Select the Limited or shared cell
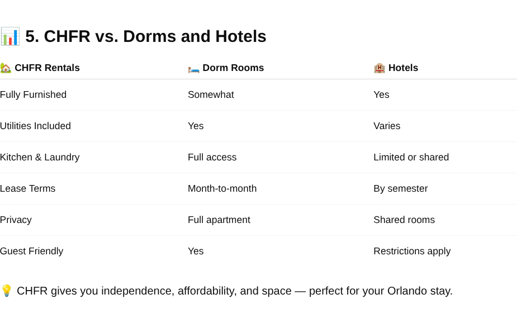This screenshot has width=517, height=318. point(411,157)
